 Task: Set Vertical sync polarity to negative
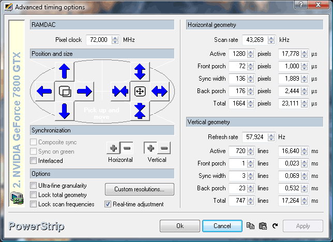(164, 148)
